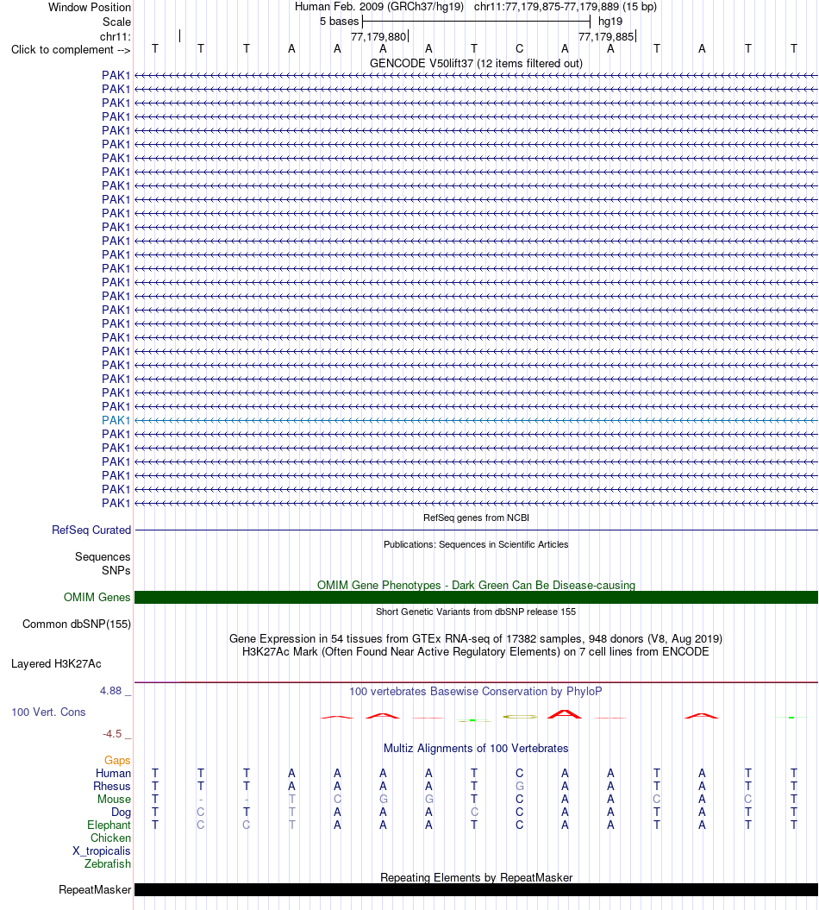Open the '100 vertebrates Basewise Conservation by PhyloP' title

[476, 691]
